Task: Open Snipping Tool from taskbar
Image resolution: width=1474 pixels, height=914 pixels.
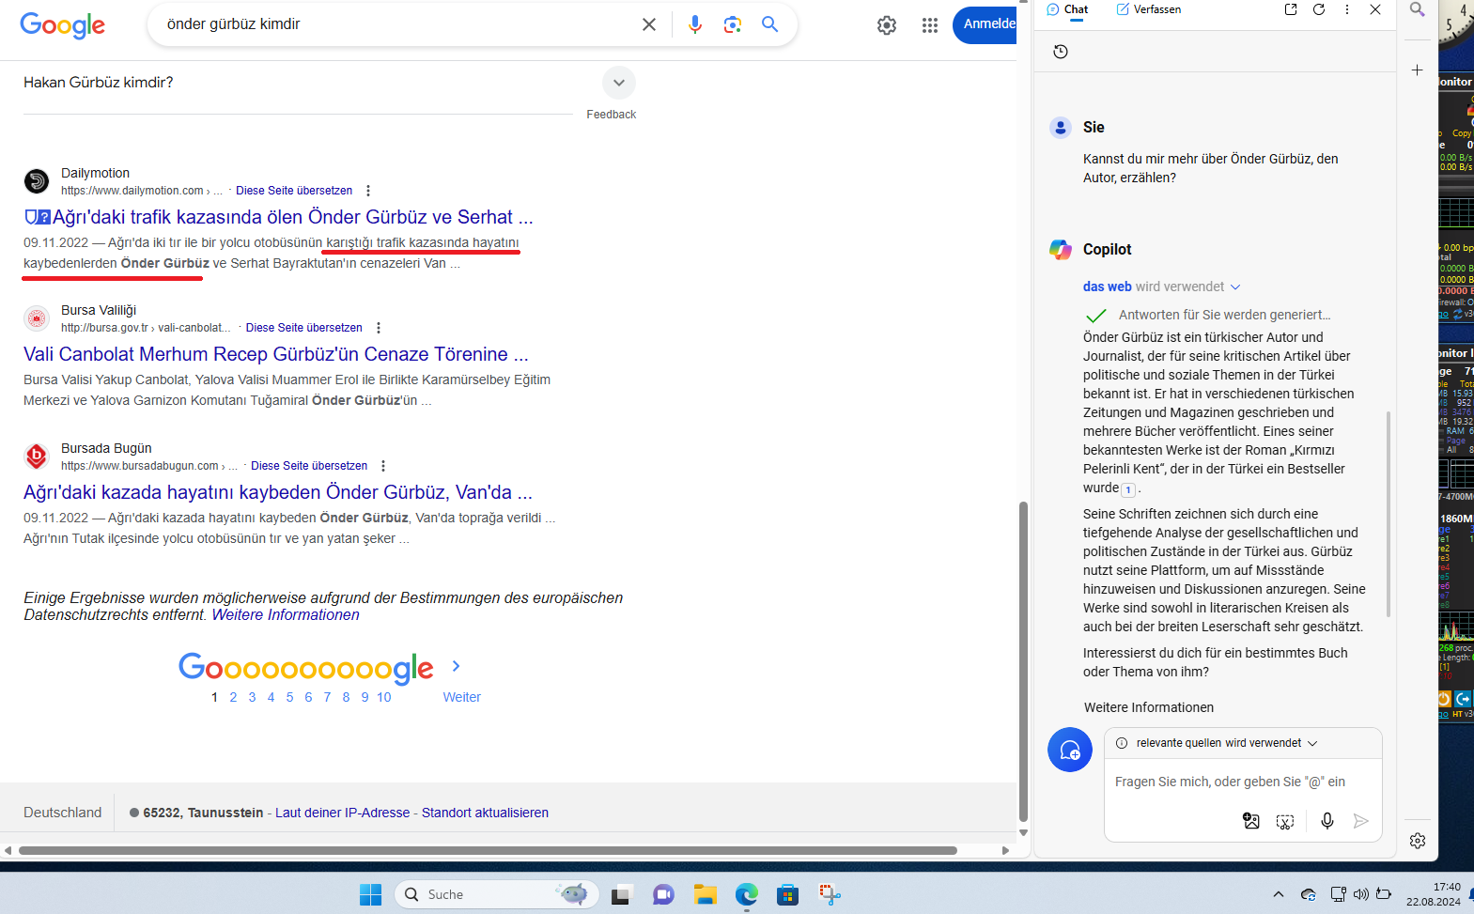Action: click(x=830, y=894)
